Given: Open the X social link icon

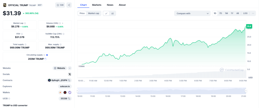Looking at the screenshot, I should pos(70,74).
